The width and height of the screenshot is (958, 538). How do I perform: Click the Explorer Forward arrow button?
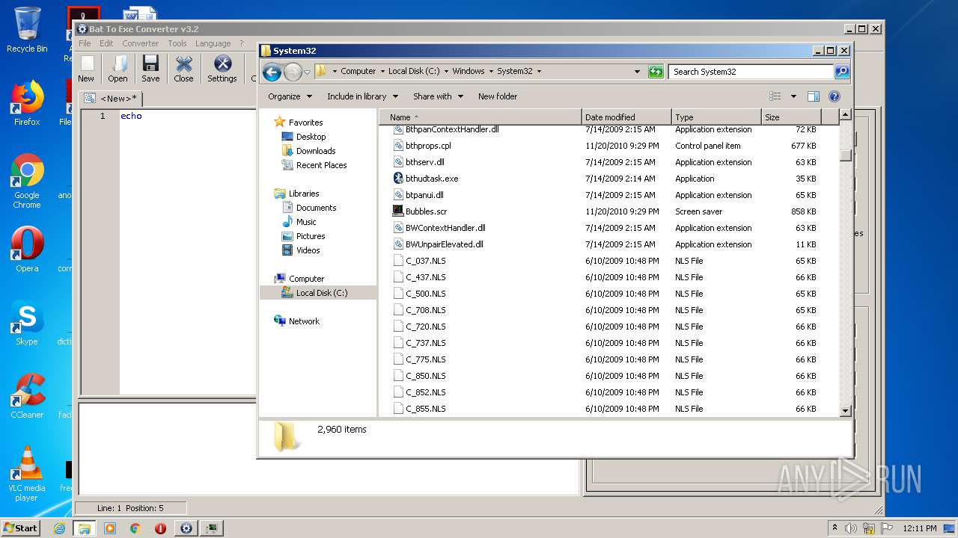(293, 72)
